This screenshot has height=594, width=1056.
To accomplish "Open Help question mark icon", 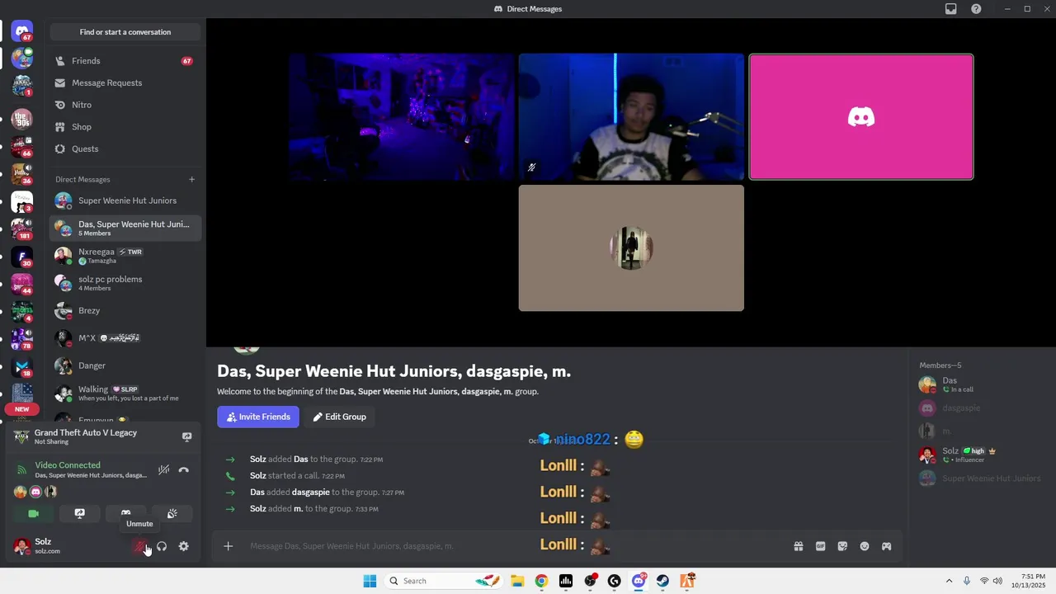I will (x=976, y=9).
